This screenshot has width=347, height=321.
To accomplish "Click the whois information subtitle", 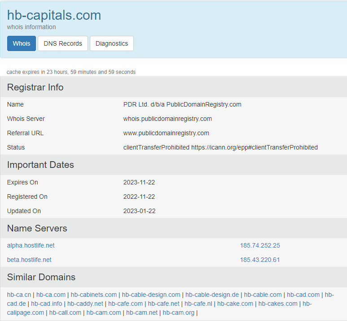I will point(31,27).
